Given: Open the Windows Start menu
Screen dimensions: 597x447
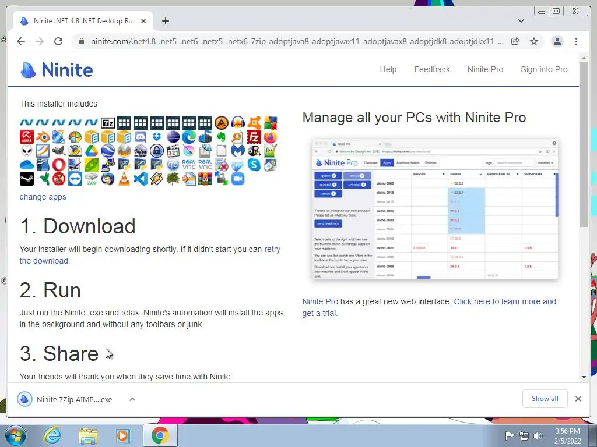Looking at the screenshot, I should coord(15,435).
